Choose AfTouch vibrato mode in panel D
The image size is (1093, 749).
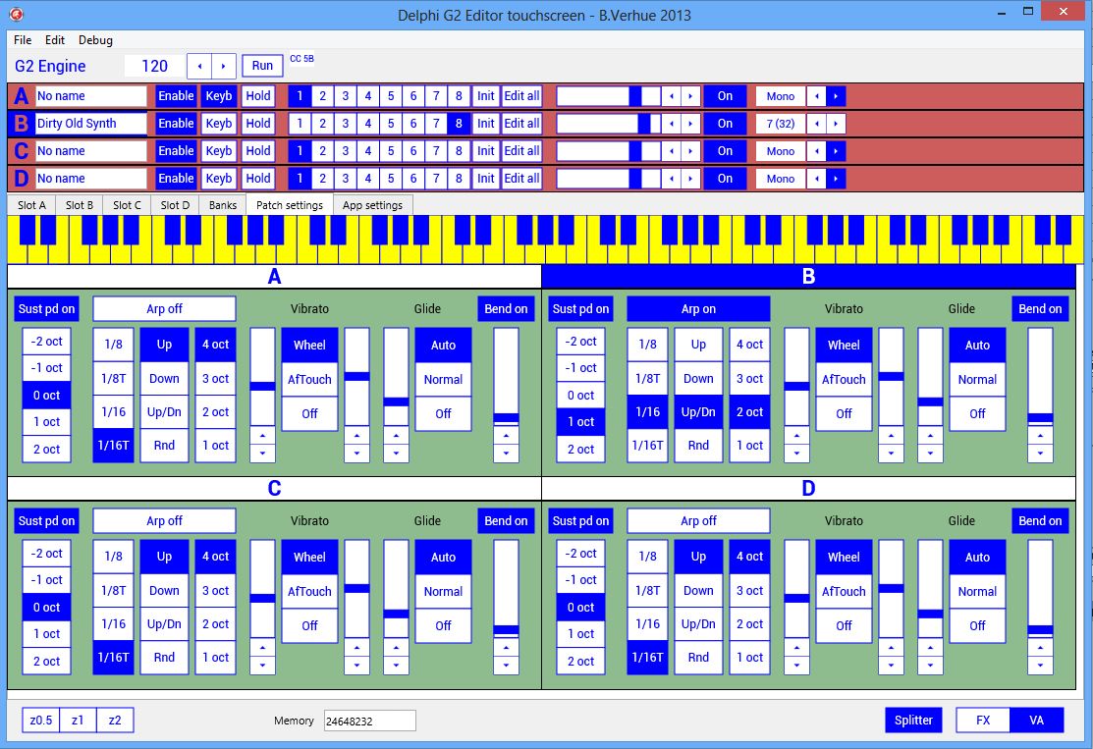(x=844, y=592)
